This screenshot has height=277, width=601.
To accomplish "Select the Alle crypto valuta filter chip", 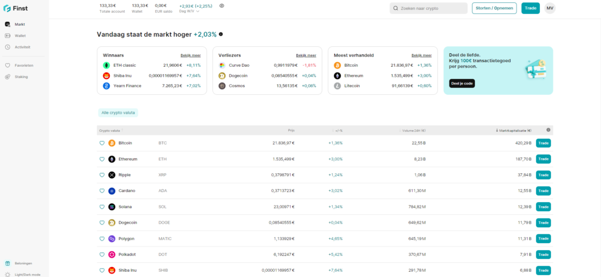I will pos(118,113).
